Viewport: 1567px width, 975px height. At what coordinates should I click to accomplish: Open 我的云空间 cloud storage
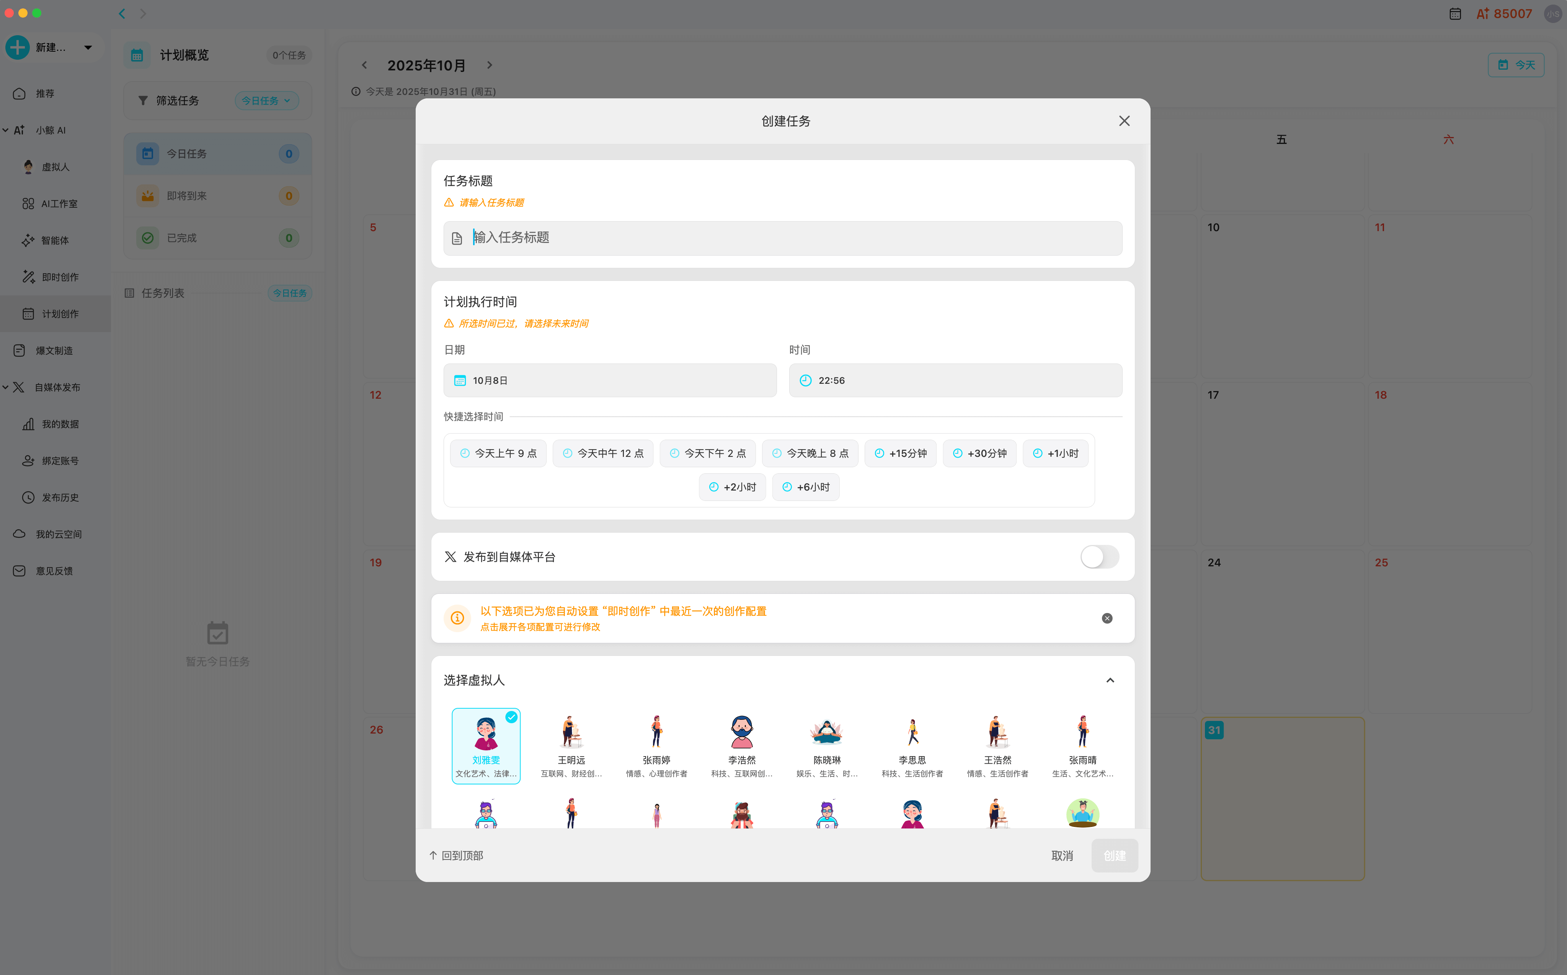[x=59, y=533]
